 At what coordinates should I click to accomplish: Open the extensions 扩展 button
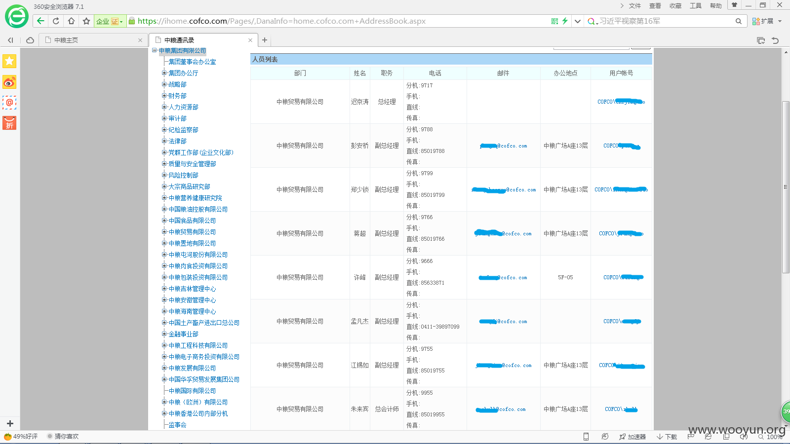pyautogui.click(x=767, y=21)
